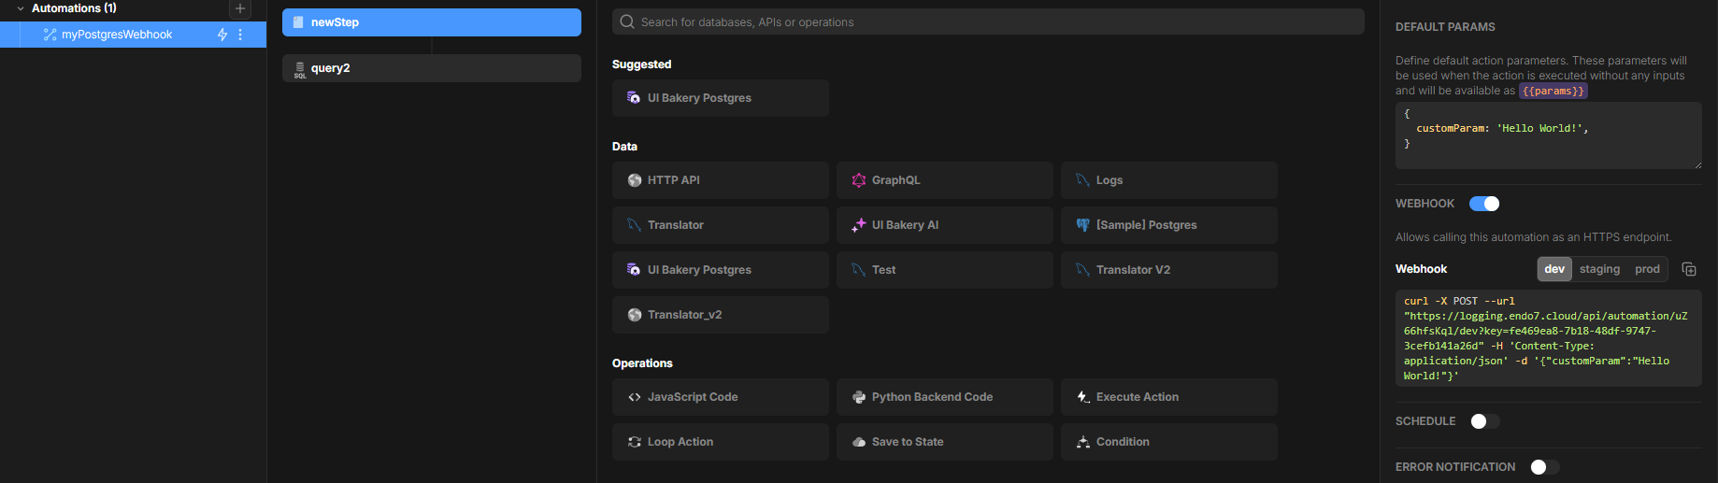1718x483 pixels.
Task: Choose the Python Backend Code operation
Action: click(x=944, y=397)
